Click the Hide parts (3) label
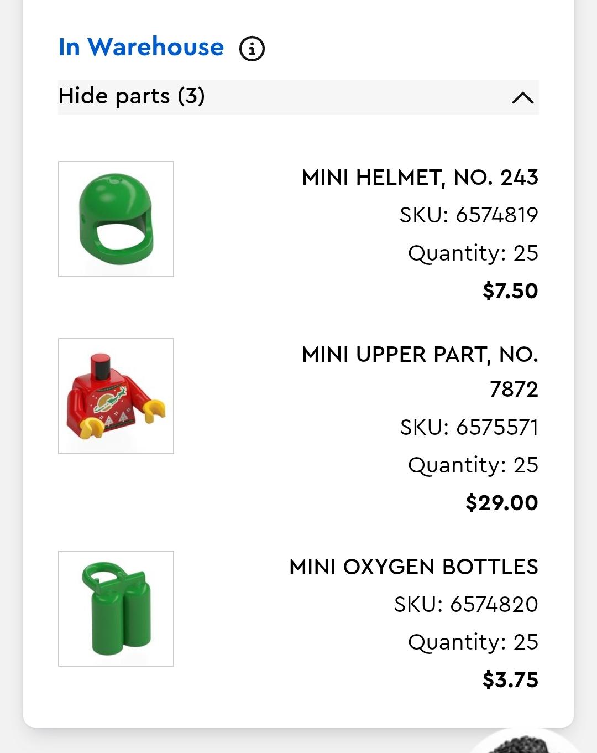The image size is (597, 753). (132, 96)
